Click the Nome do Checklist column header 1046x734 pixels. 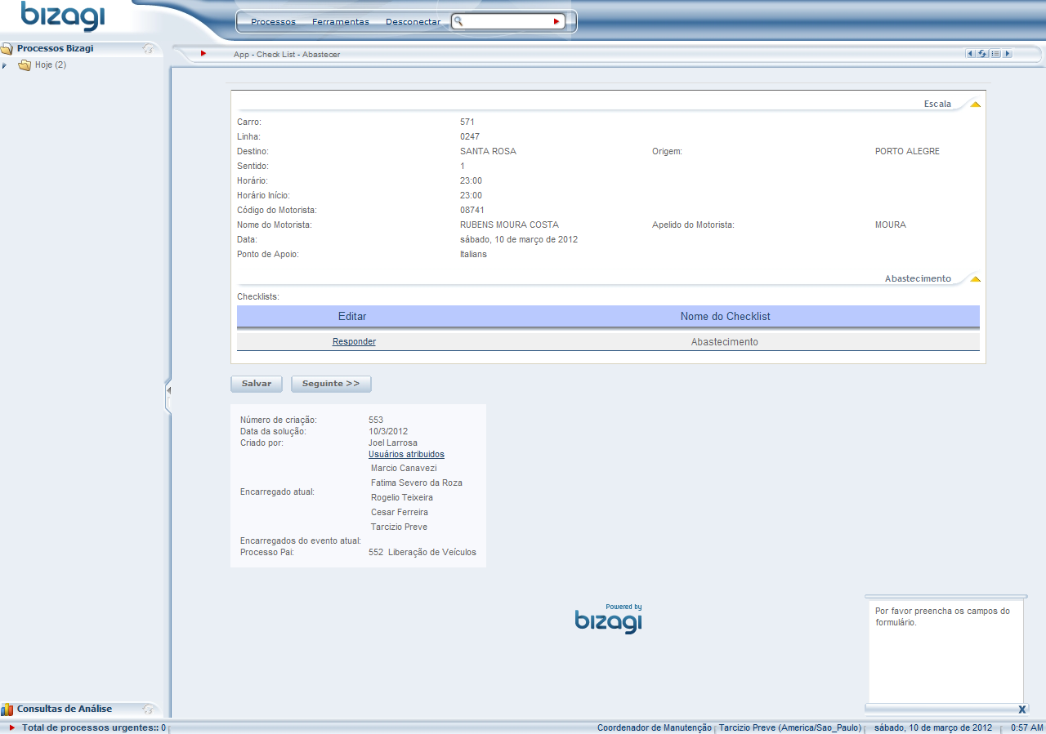coord(725,316)
